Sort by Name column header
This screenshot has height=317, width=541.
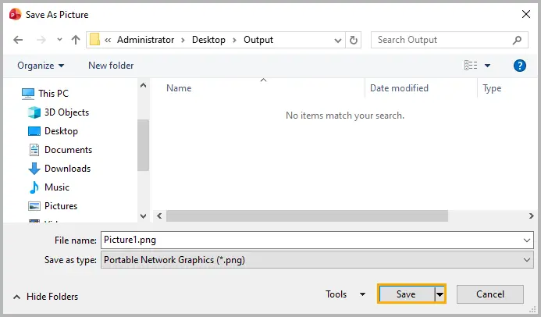pos(179,88)
